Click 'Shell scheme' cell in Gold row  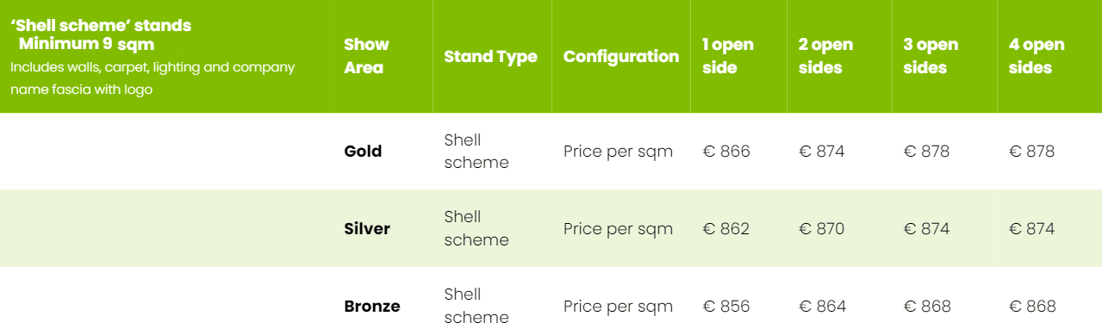(476, 152)
